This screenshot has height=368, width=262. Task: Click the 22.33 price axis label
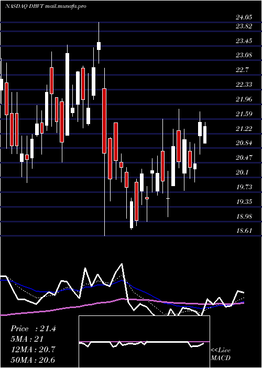click(x=244, y=85)
